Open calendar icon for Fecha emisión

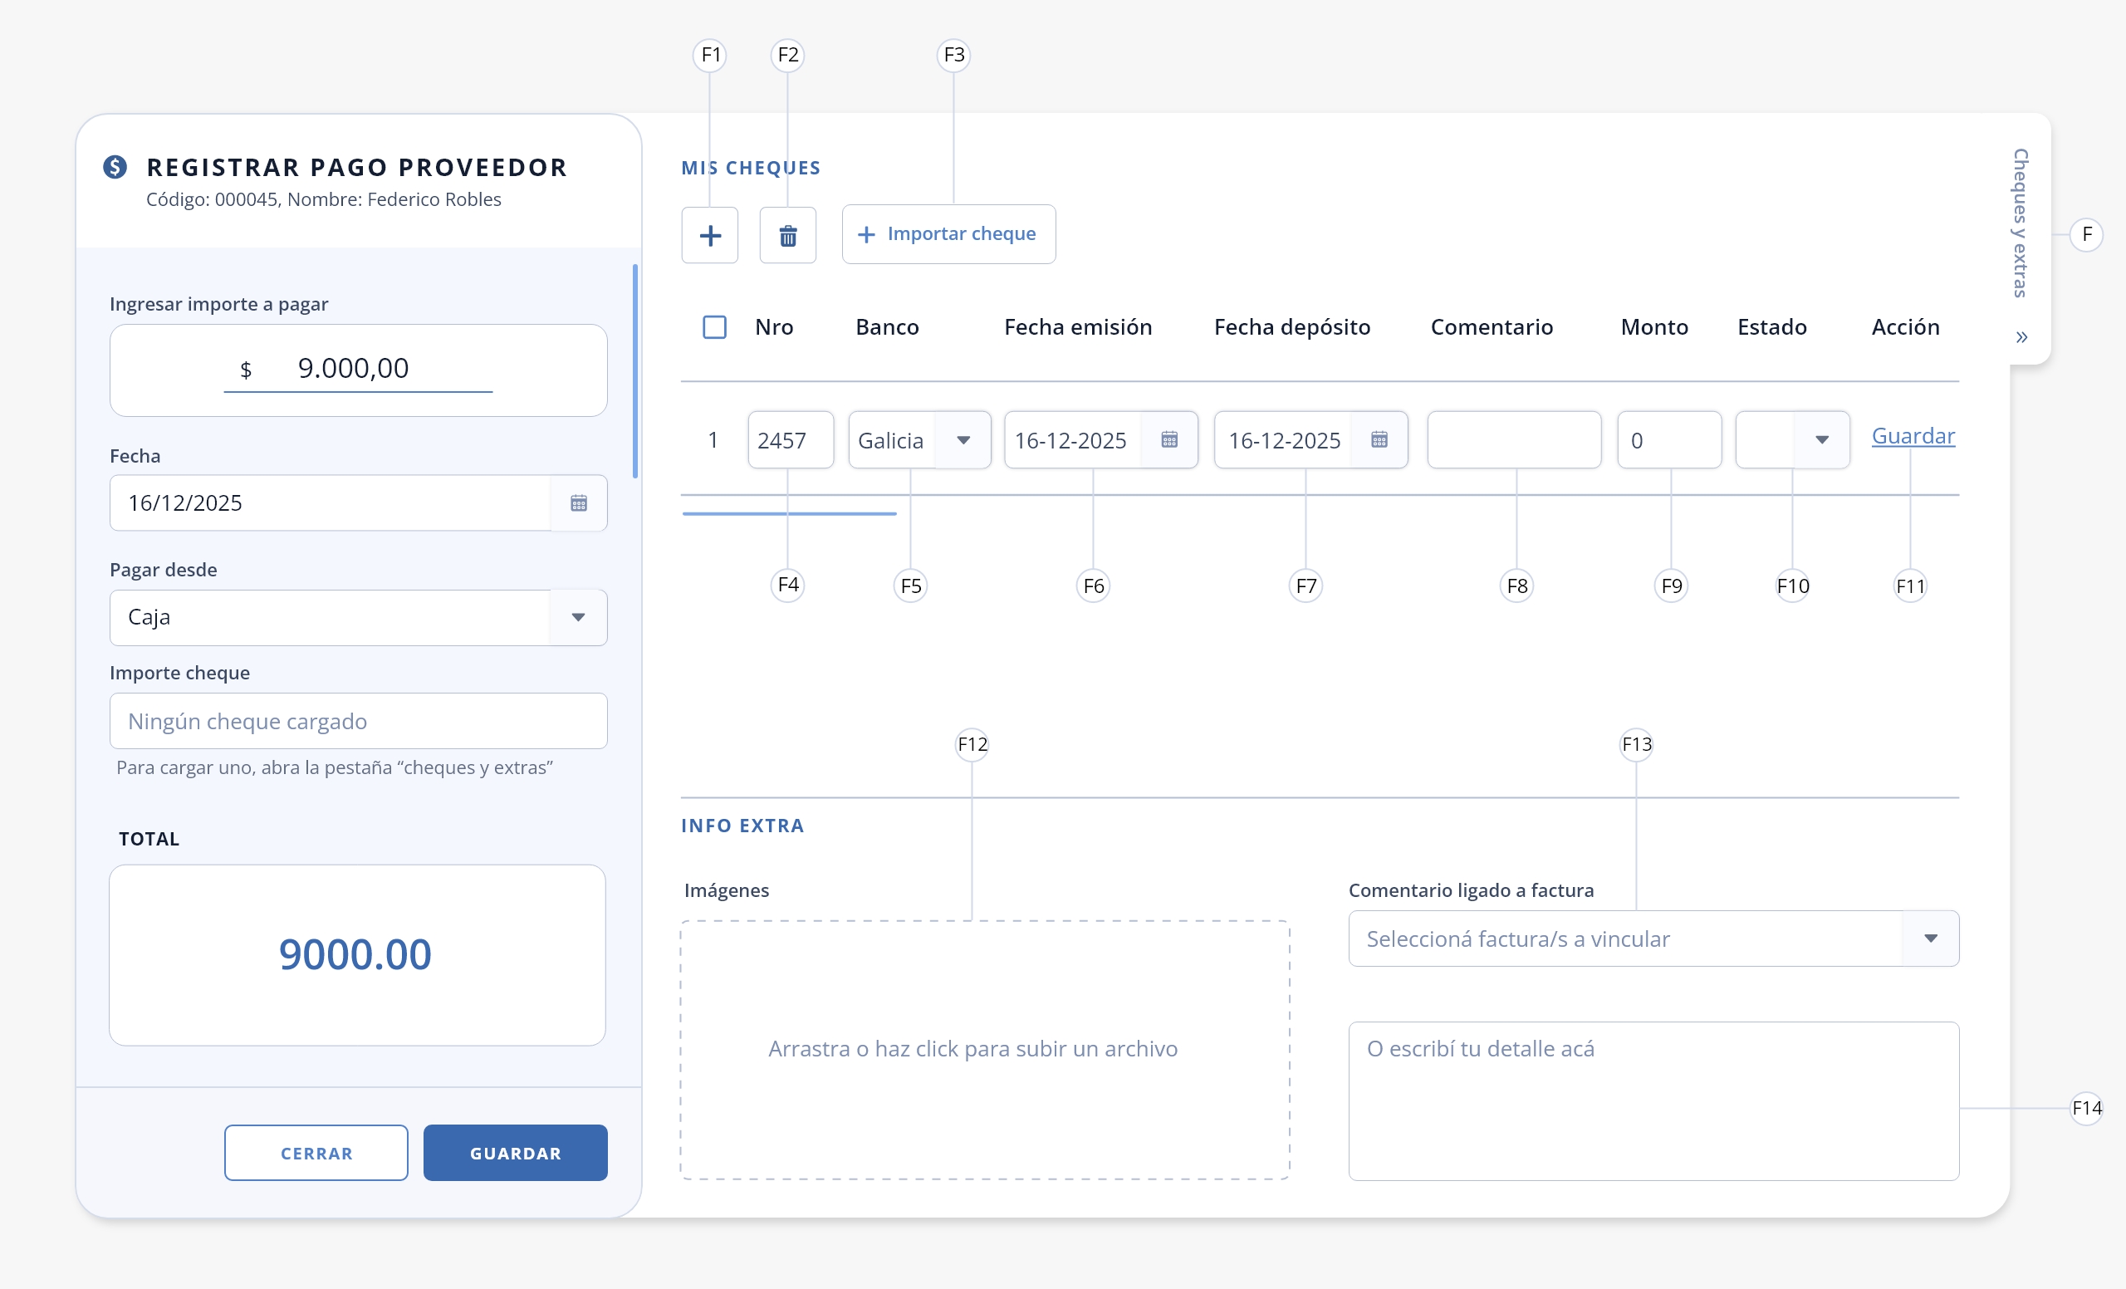coord(1169,440)
